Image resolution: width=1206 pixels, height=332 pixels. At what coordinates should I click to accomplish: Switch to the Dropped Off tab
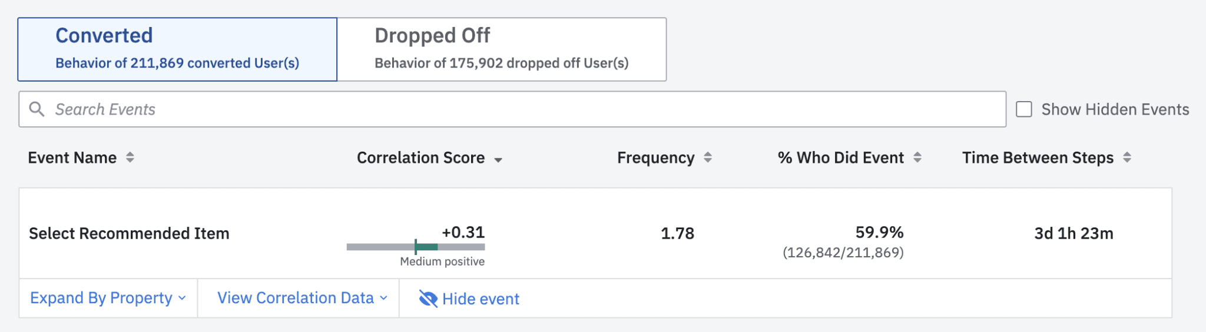click(x=501, y=49)
